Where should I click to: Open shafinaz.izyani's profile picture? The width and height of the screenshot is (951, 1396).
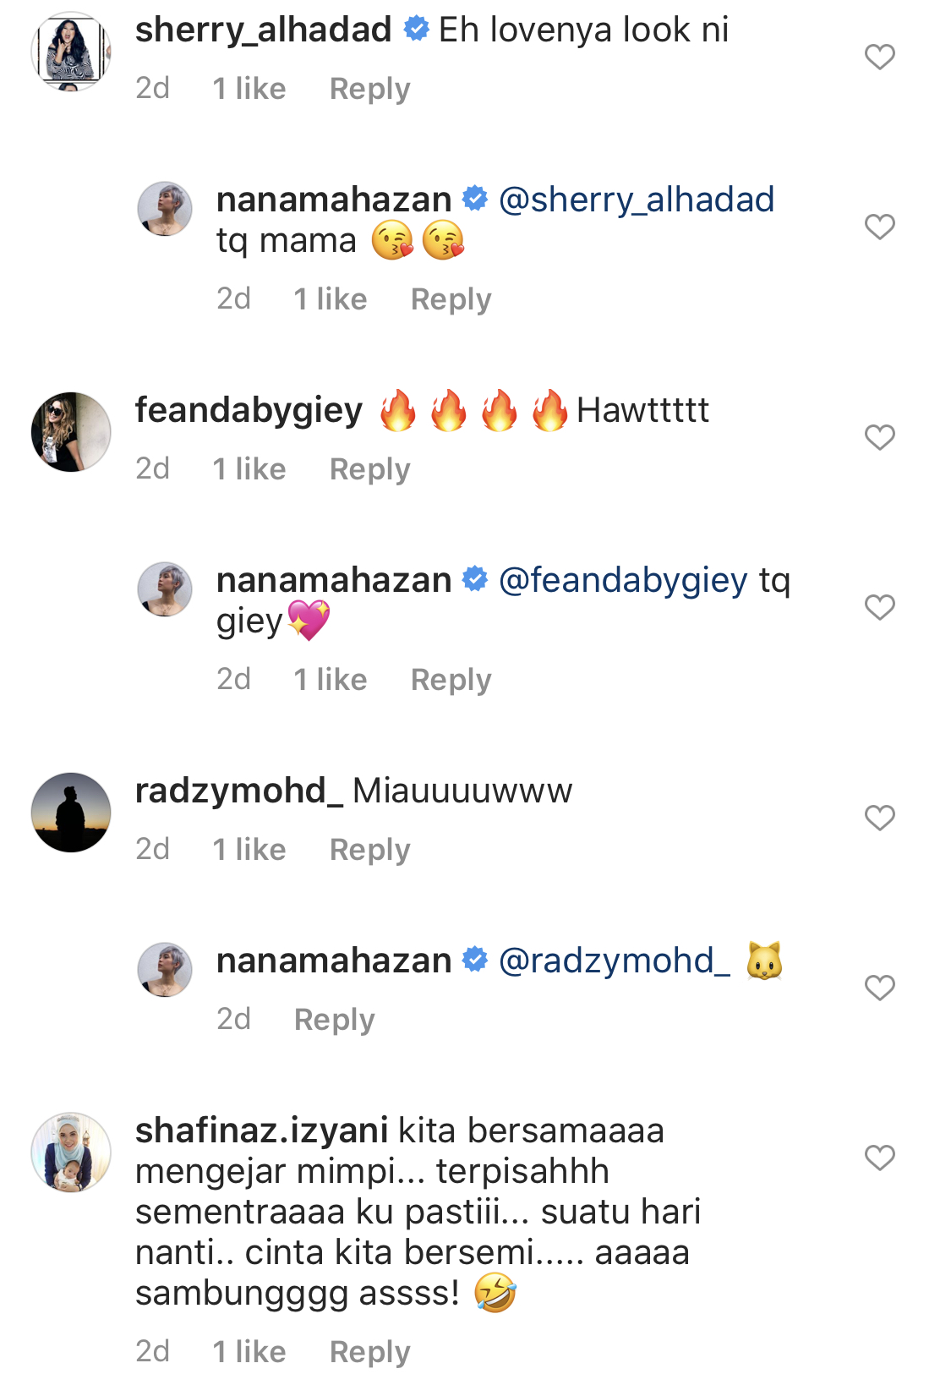coord(71,1152)
